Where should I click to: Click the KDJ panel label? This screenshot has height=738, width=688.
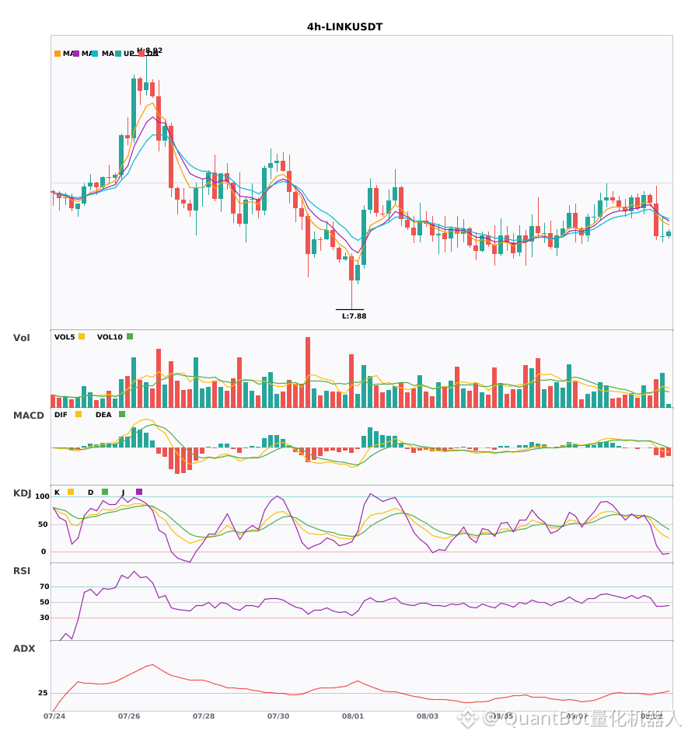click(22, 493)
